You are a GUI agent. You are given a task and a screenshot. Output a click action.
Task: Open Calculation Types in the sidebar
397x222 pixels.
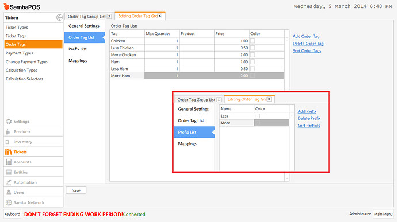33,70
